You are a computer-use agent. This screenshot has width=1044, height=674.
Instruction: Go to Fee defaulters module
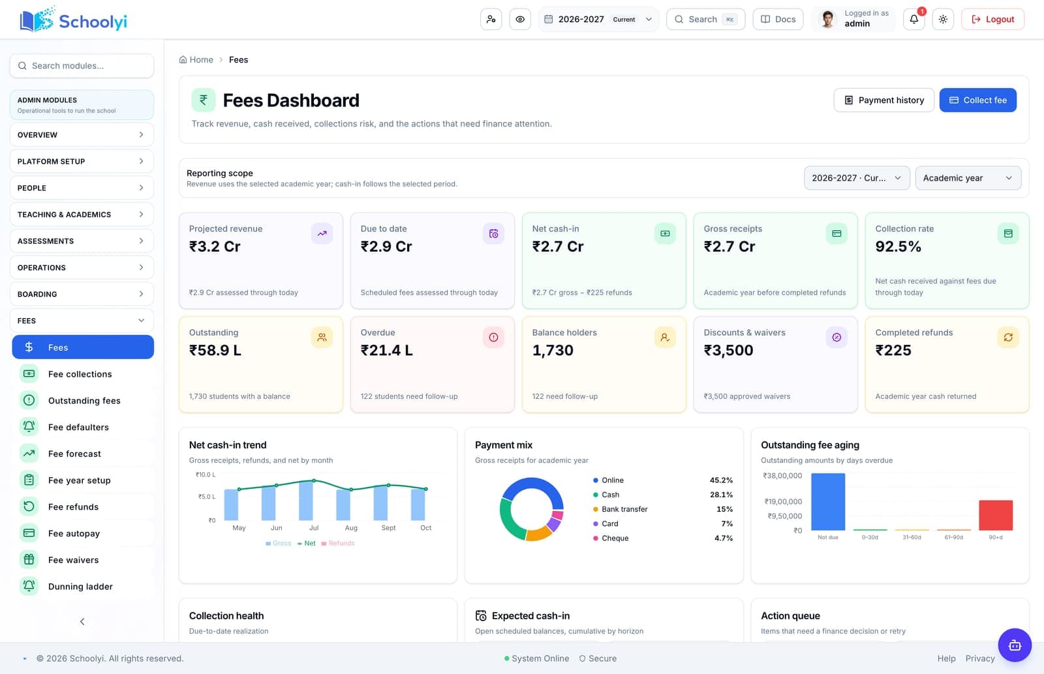coord(83,428)
